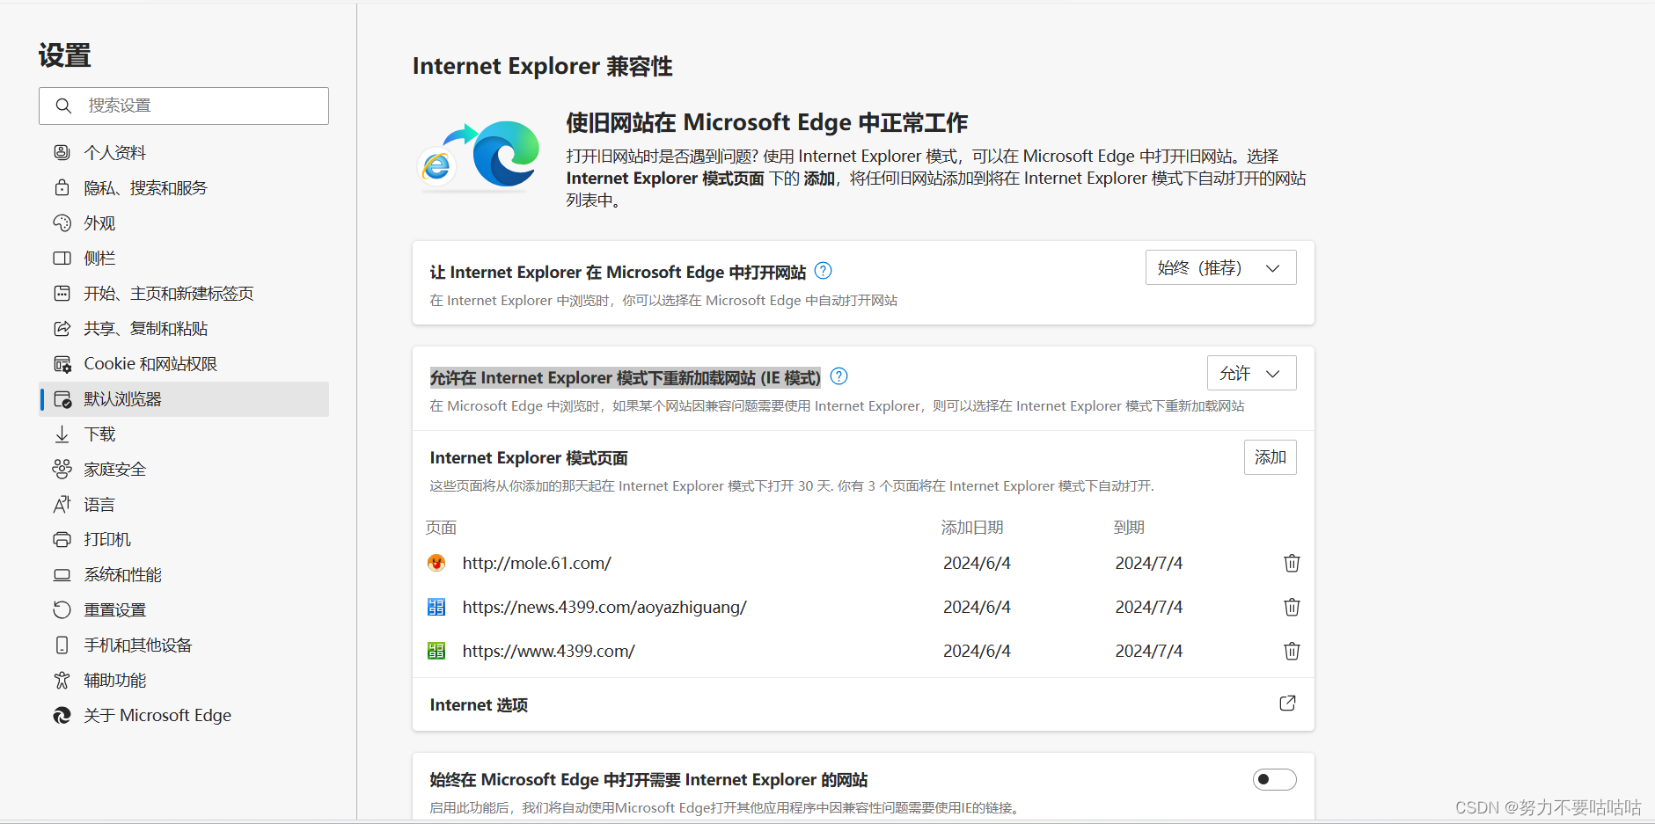The width and height of the screenshot is (1655, 824).
Task: Click help icon beside 让 Internet Explorer 在 Microsoft Edge 中打开网站
Action: pyautogui.click(x=823, y=271)
